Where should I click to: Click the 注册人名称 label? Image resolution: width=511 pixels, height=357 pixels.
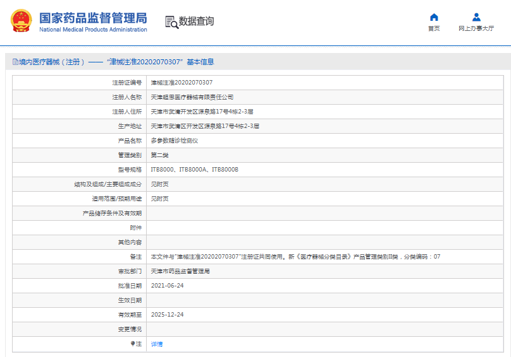coord(127,97)
